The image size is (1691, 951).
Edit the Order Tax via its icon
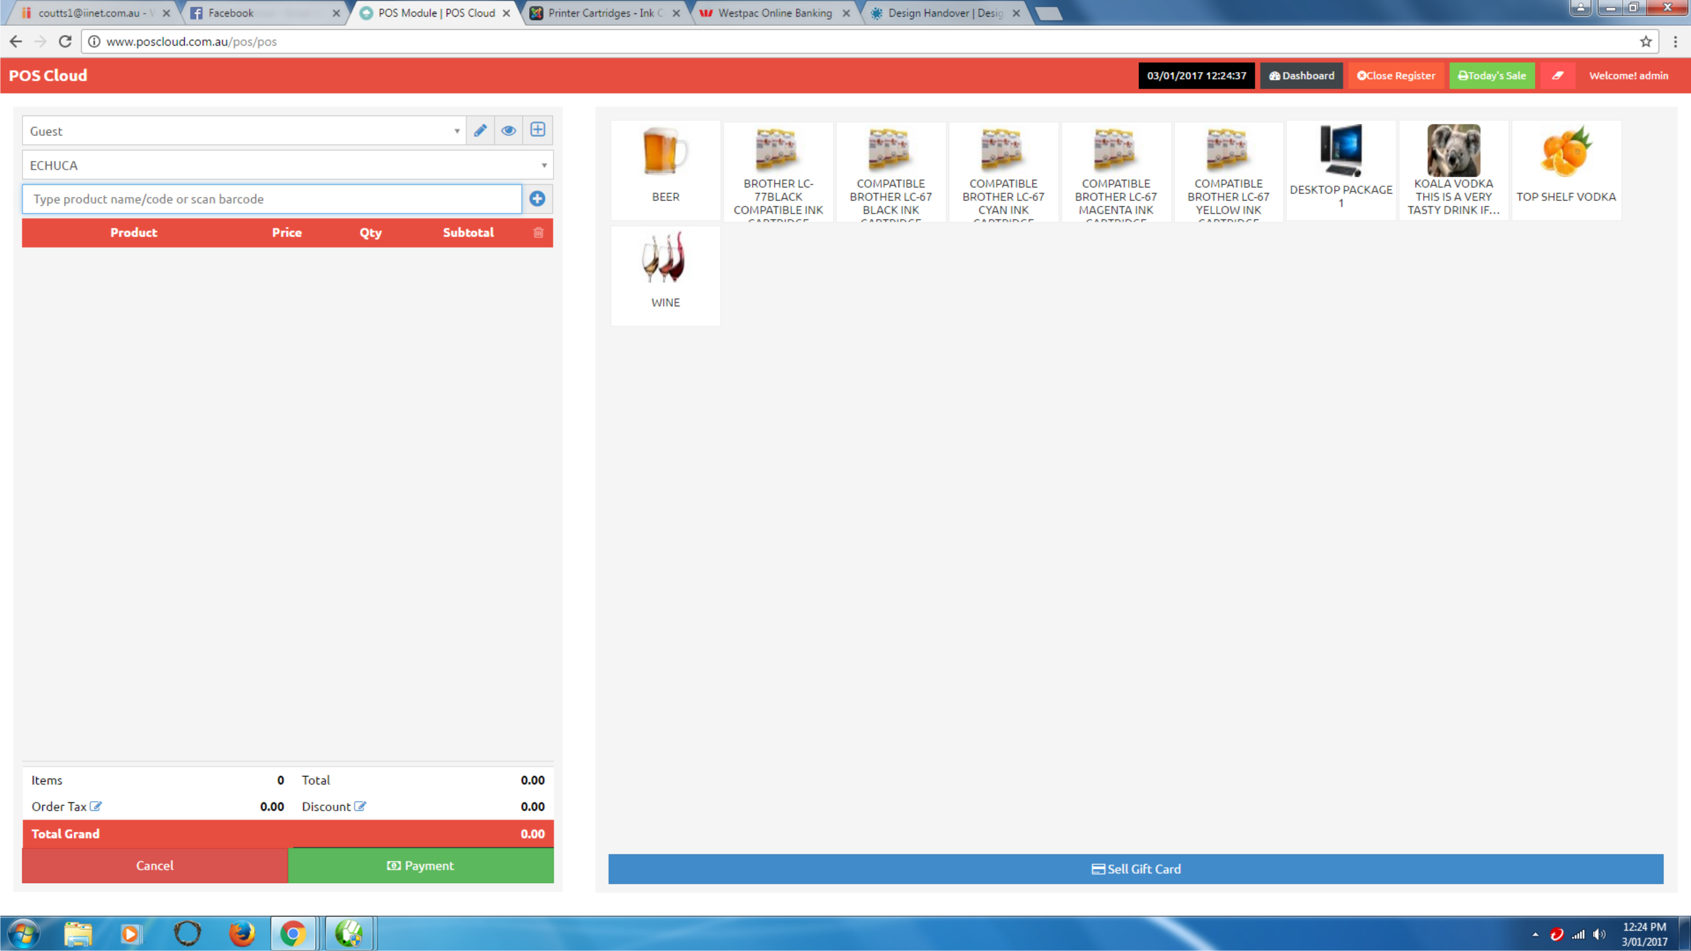[96, 806]
